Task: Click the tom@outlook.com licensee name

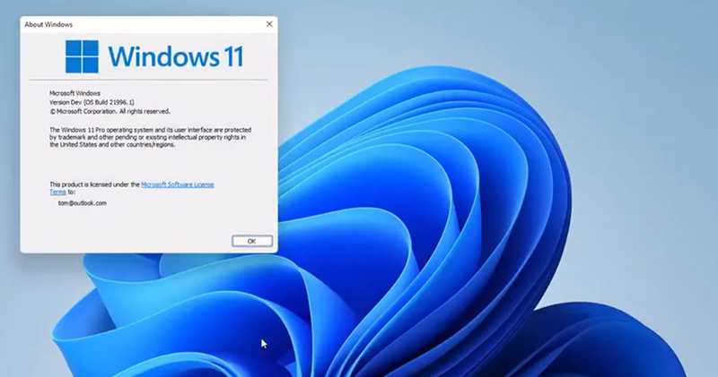Action: 82,203
